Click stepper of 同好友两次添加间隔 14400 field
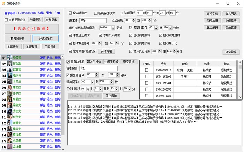 [x=113, y=28]
